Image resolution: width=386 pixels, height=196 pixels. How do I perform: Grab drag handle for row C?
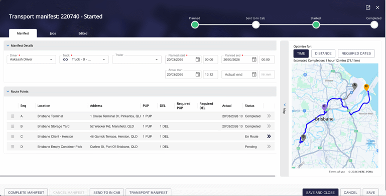click(x=13, y=136)
